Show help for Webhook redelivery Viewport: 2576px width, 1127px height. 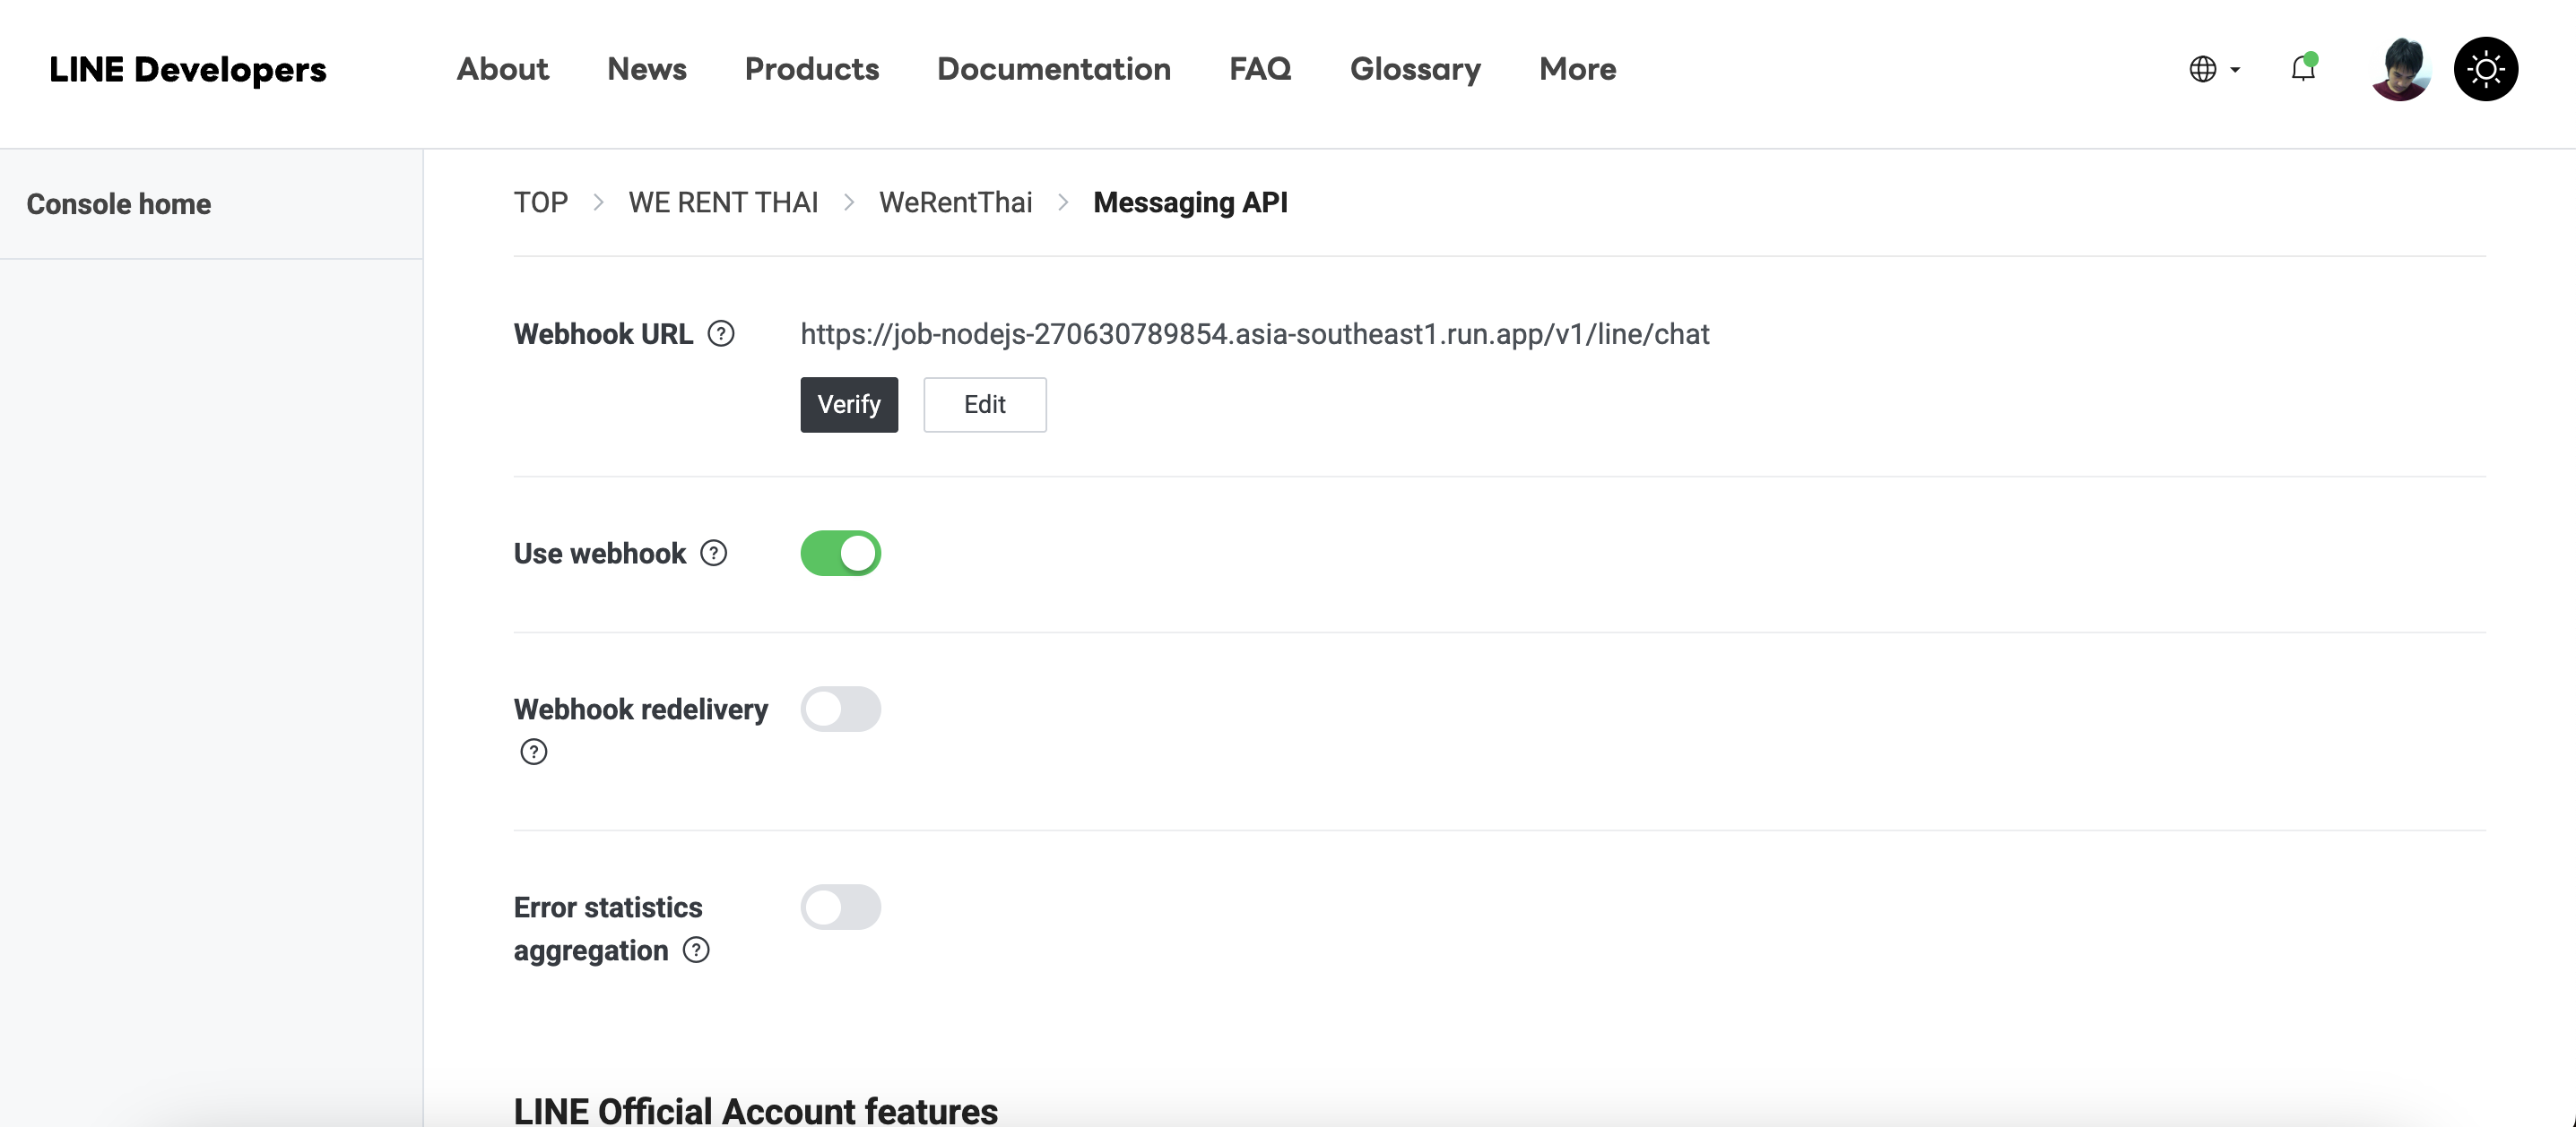coord(534,752)
